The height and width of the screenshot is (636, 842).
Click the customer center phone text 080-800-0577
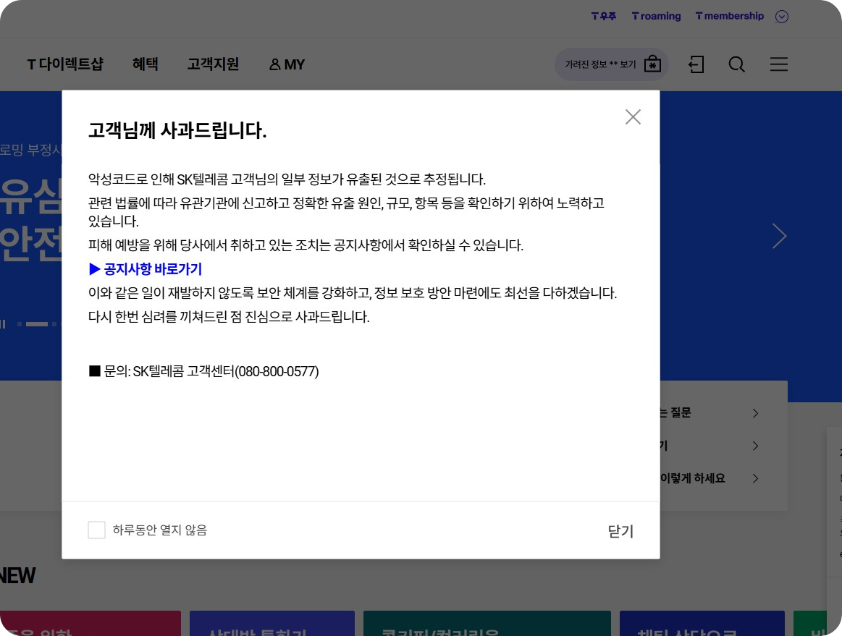tap(277, 371)
